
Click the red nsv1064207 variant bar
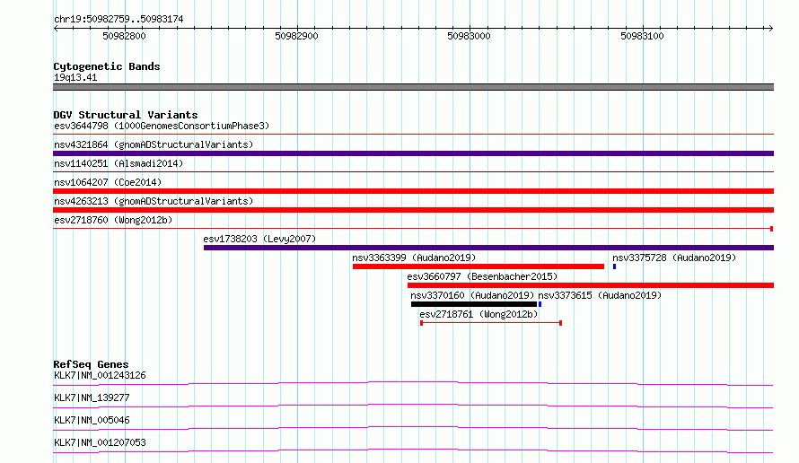[x=413, y=191]
